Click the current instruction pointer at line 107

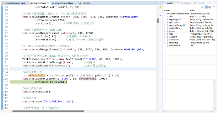pyautogui.click(x=2, y=82)
